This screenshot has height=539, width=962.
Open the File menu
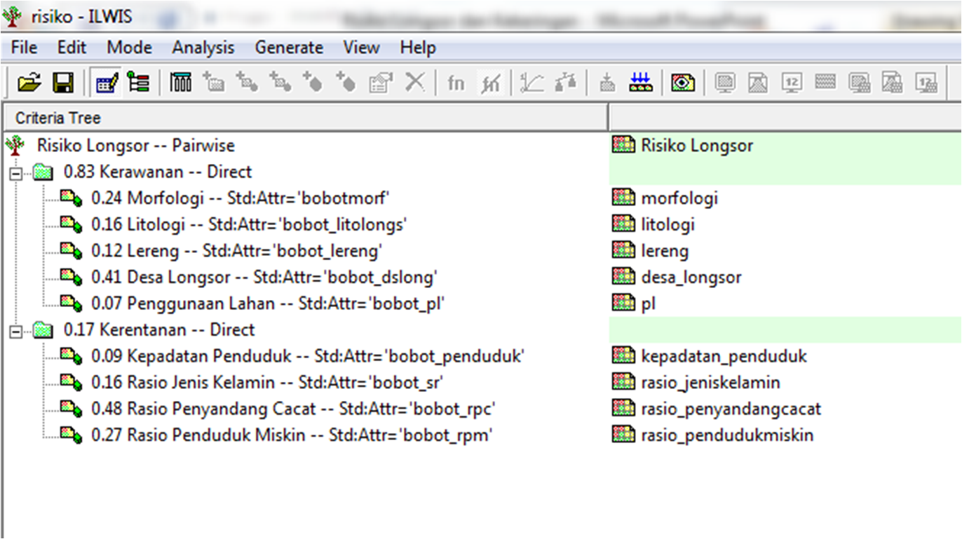pyautogui.click(x=25, y=48)
